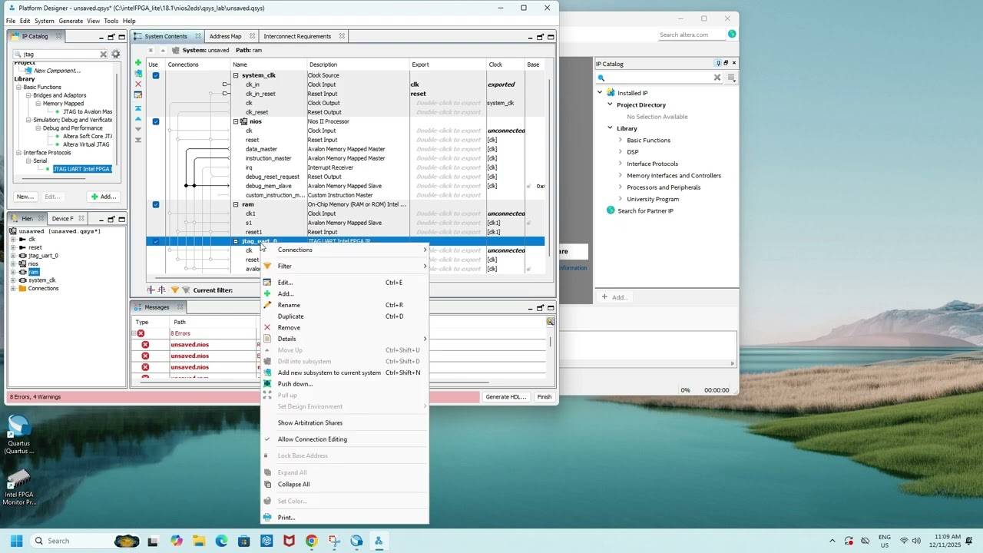The width and height of the screenshot is (983, 553).
Task: Click the Search altera.com input field
Action: [x=691, y=35]
